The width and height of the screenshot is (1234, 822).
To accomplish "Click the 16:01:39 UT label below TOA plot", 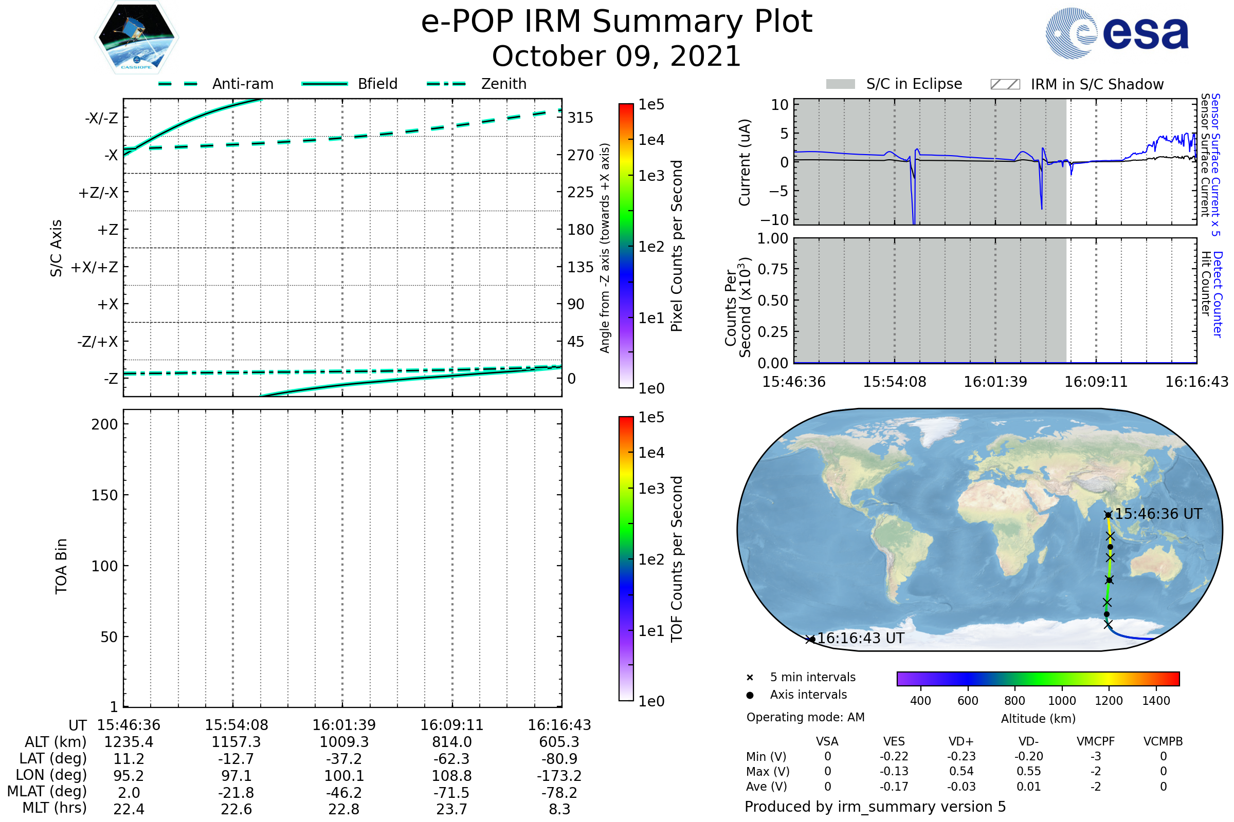I will (343, 725).
